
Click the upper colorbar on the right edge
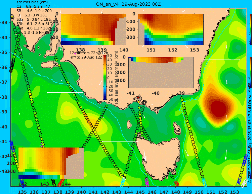(x=250, y=29)
